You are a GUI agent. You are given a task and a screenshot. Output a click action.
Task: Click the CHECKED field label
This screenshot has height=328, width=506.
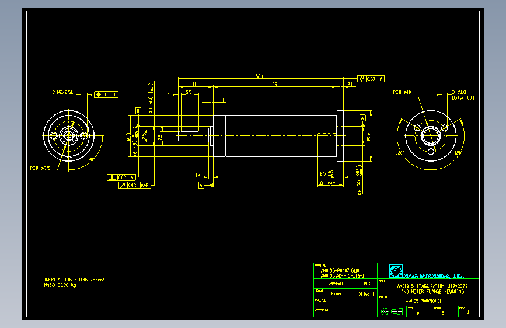coord(320,301)
